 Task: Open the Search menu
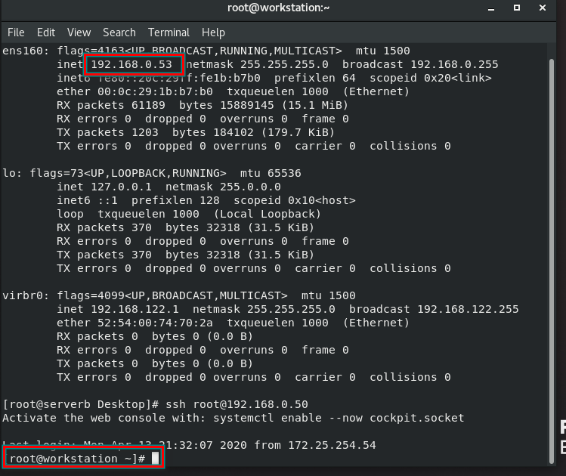pos(119,32)
